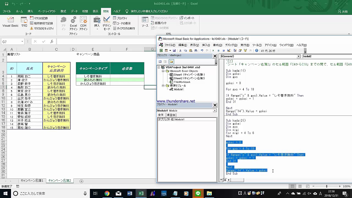Click マクロのセキュリティ button
Screen dimensions: 352x198
click(42, 28)
